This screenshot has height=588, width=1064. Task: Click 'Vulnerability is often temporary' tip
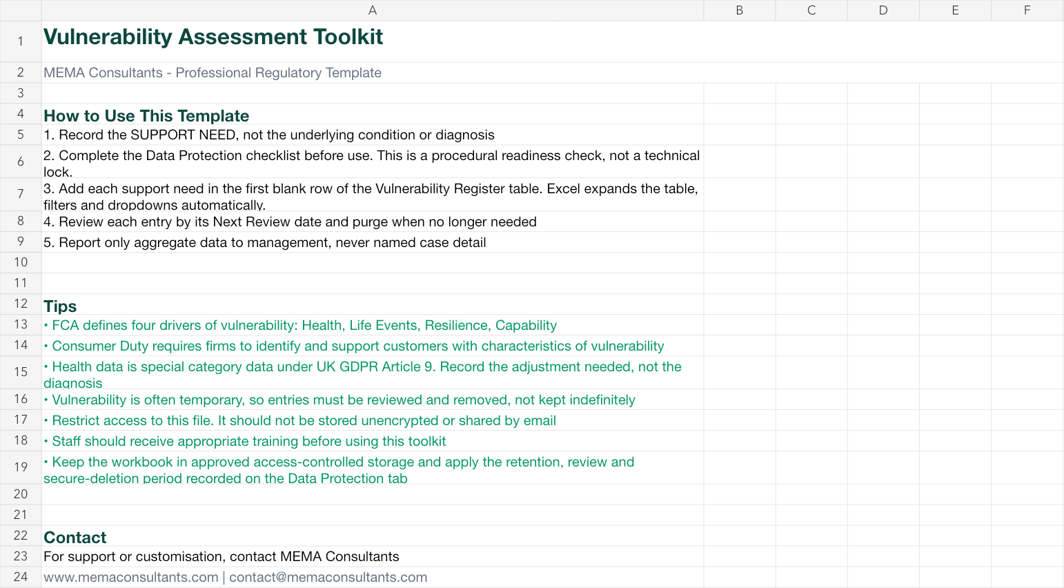pos(373,399)
